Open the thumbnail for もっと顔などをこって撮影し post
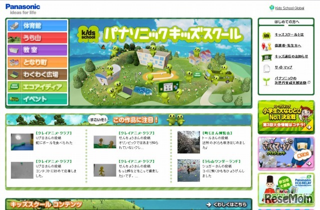This screenshot has height=210, width=320. (x=105, y=170)
